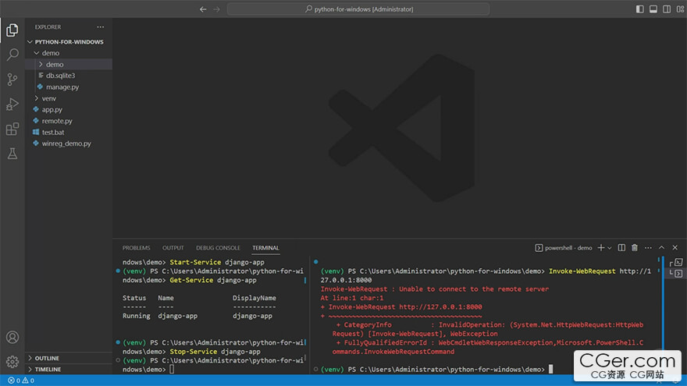Open manage.py in the explorer

pos(62,87)
